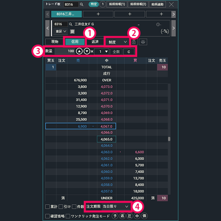Add a new tab with third plus
The image size is (221, 221).
[159, 14]
